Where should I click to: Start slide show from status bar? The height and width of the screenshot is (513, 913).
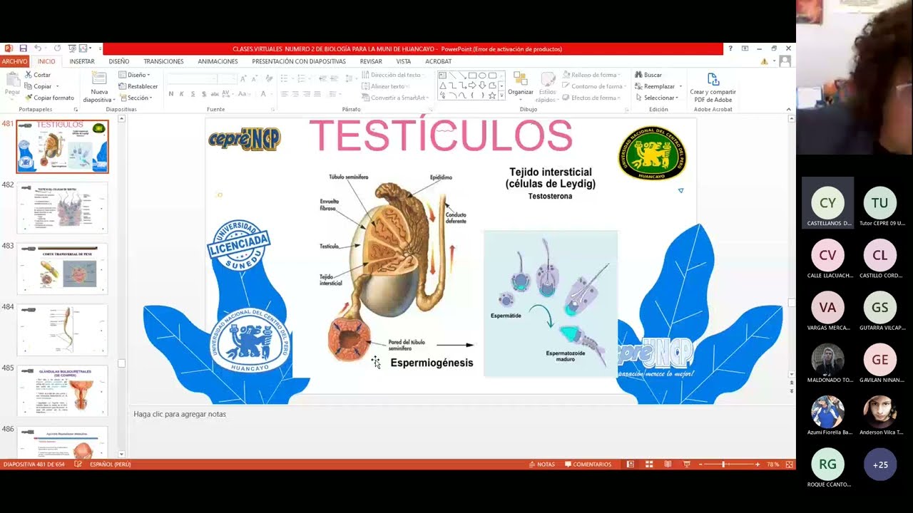click(x=686, y=465)
